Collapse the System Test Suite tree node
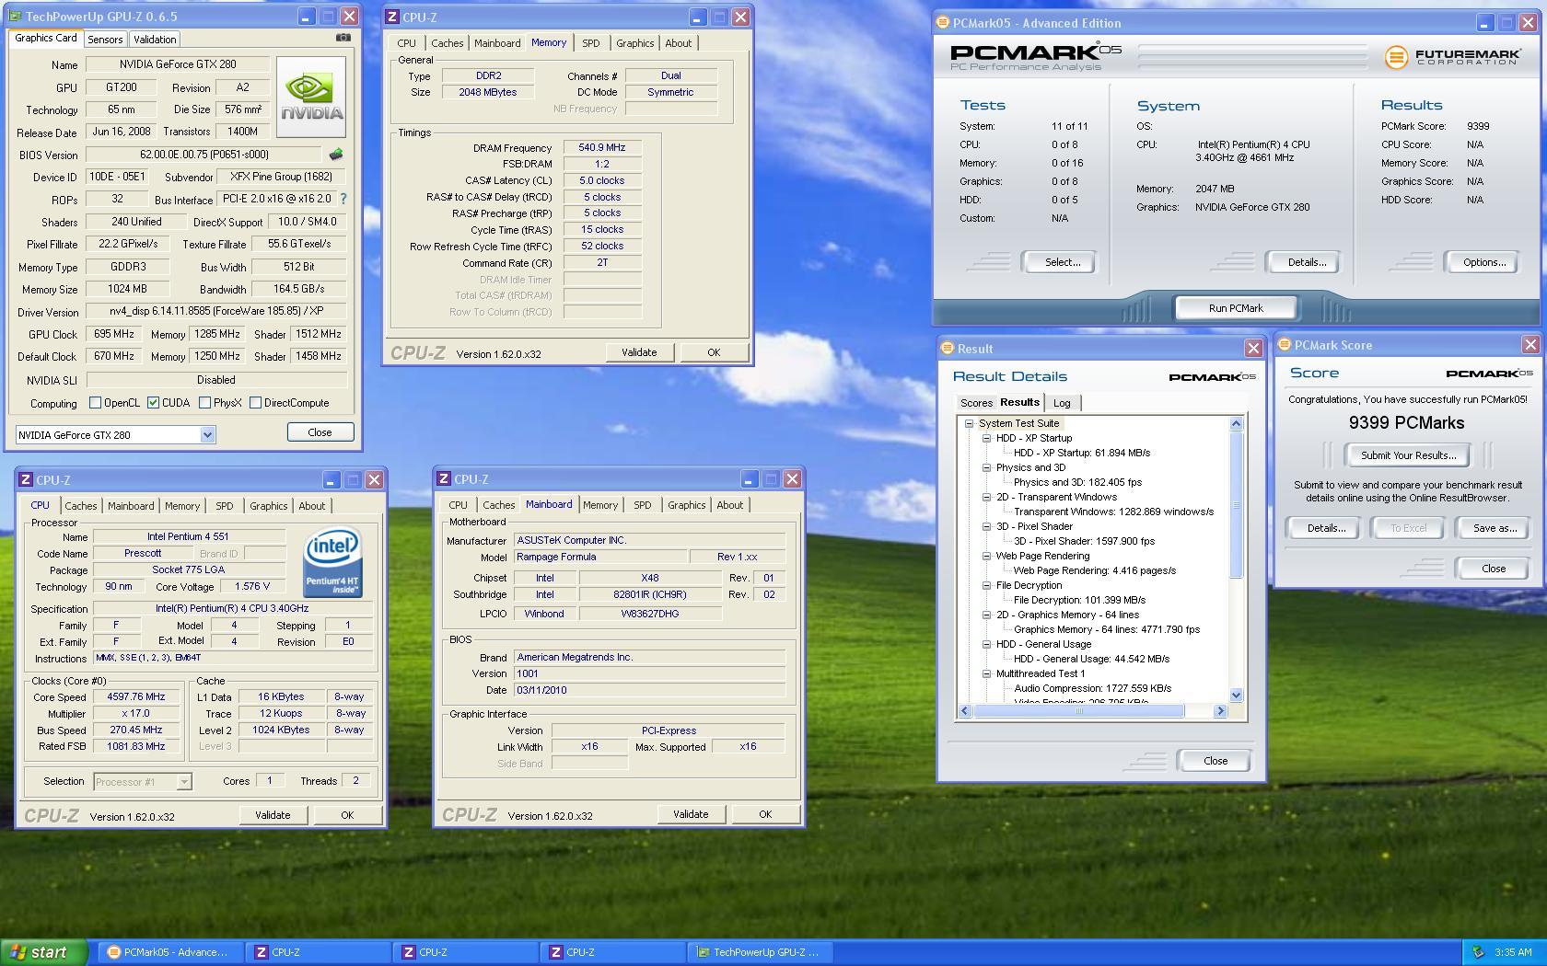 969,423
